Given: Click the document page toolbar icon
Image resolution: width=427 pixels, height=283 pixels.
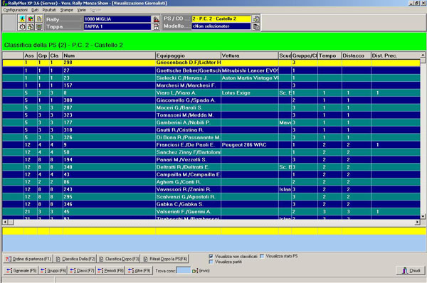Looking at the screenshot, I should coord(39,18).
